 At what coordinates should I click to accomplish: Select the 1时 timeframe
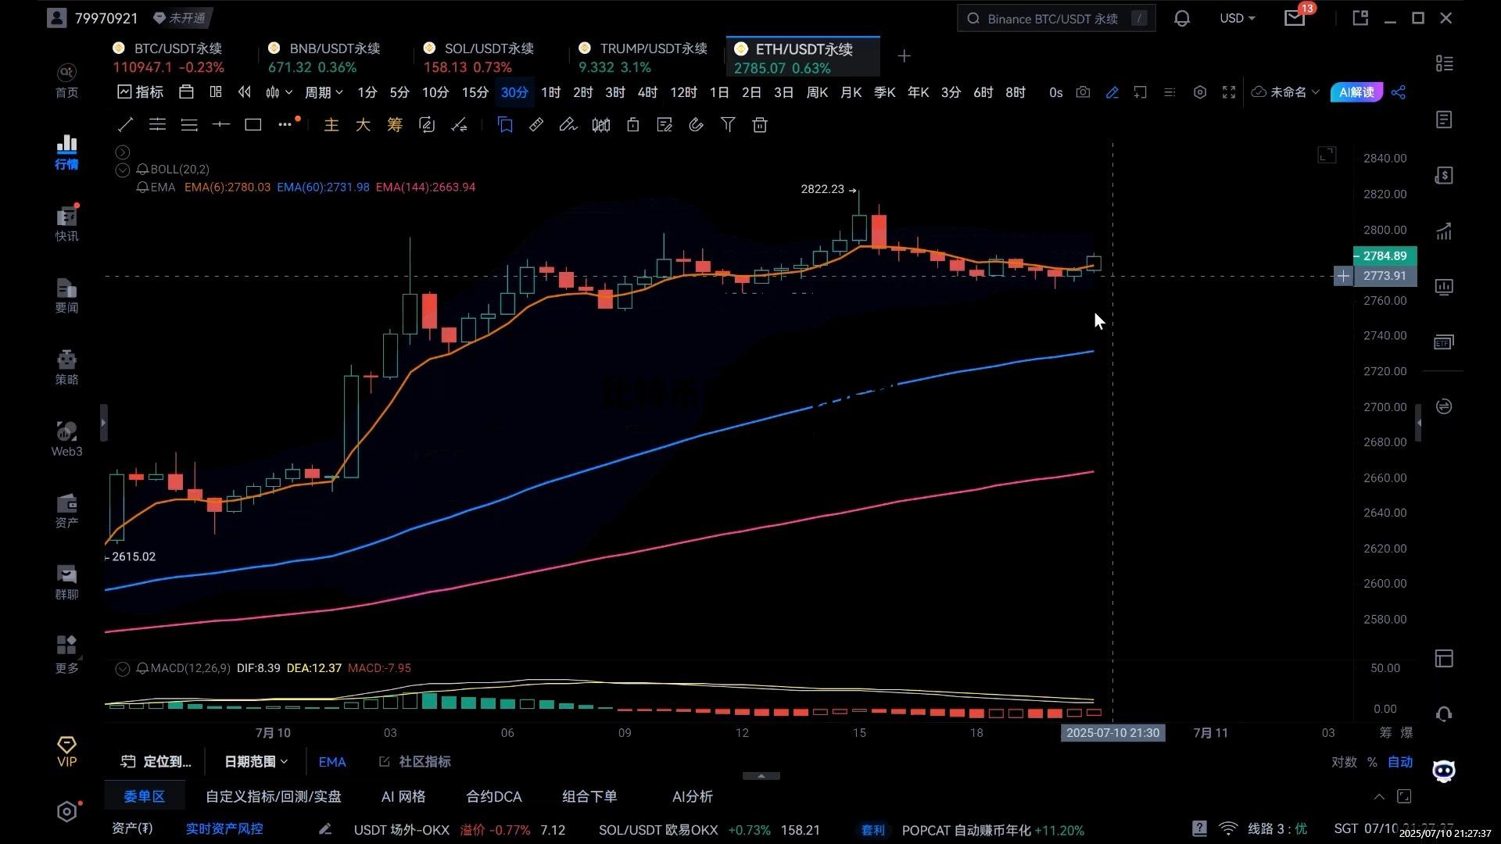point(550,92)
